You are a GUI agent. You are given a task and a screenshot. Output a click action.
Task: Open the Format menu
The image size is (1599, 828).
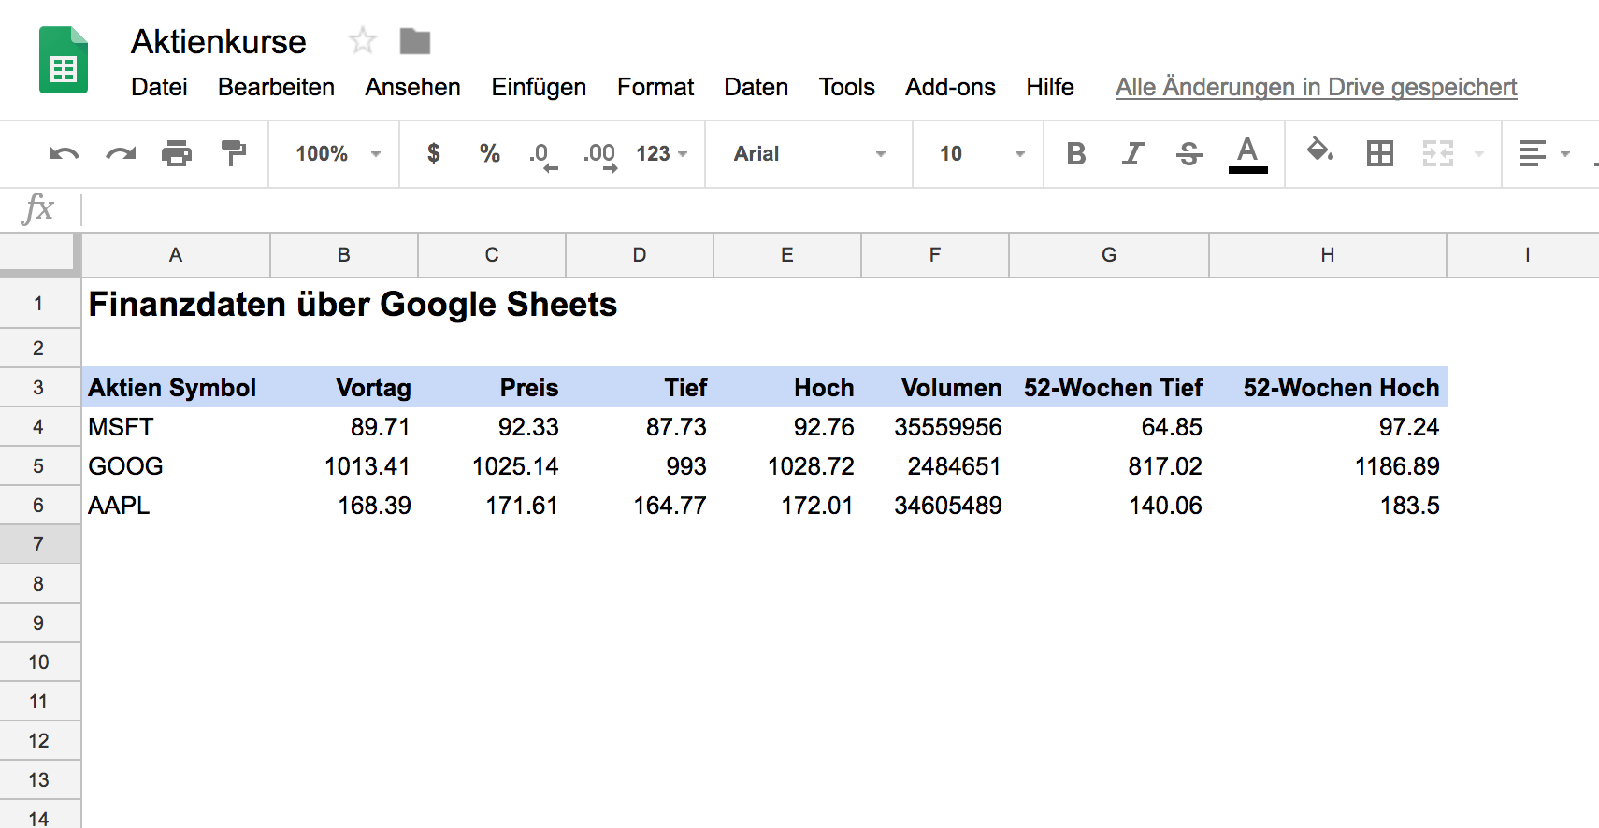click(x=655, y=87)
